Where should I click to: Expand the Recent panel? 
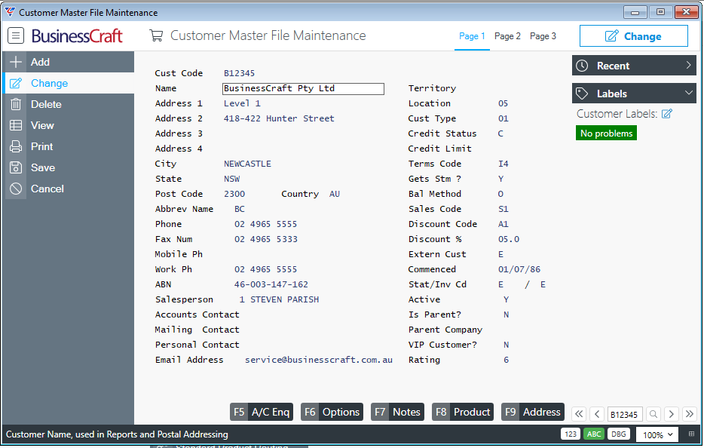634,66
